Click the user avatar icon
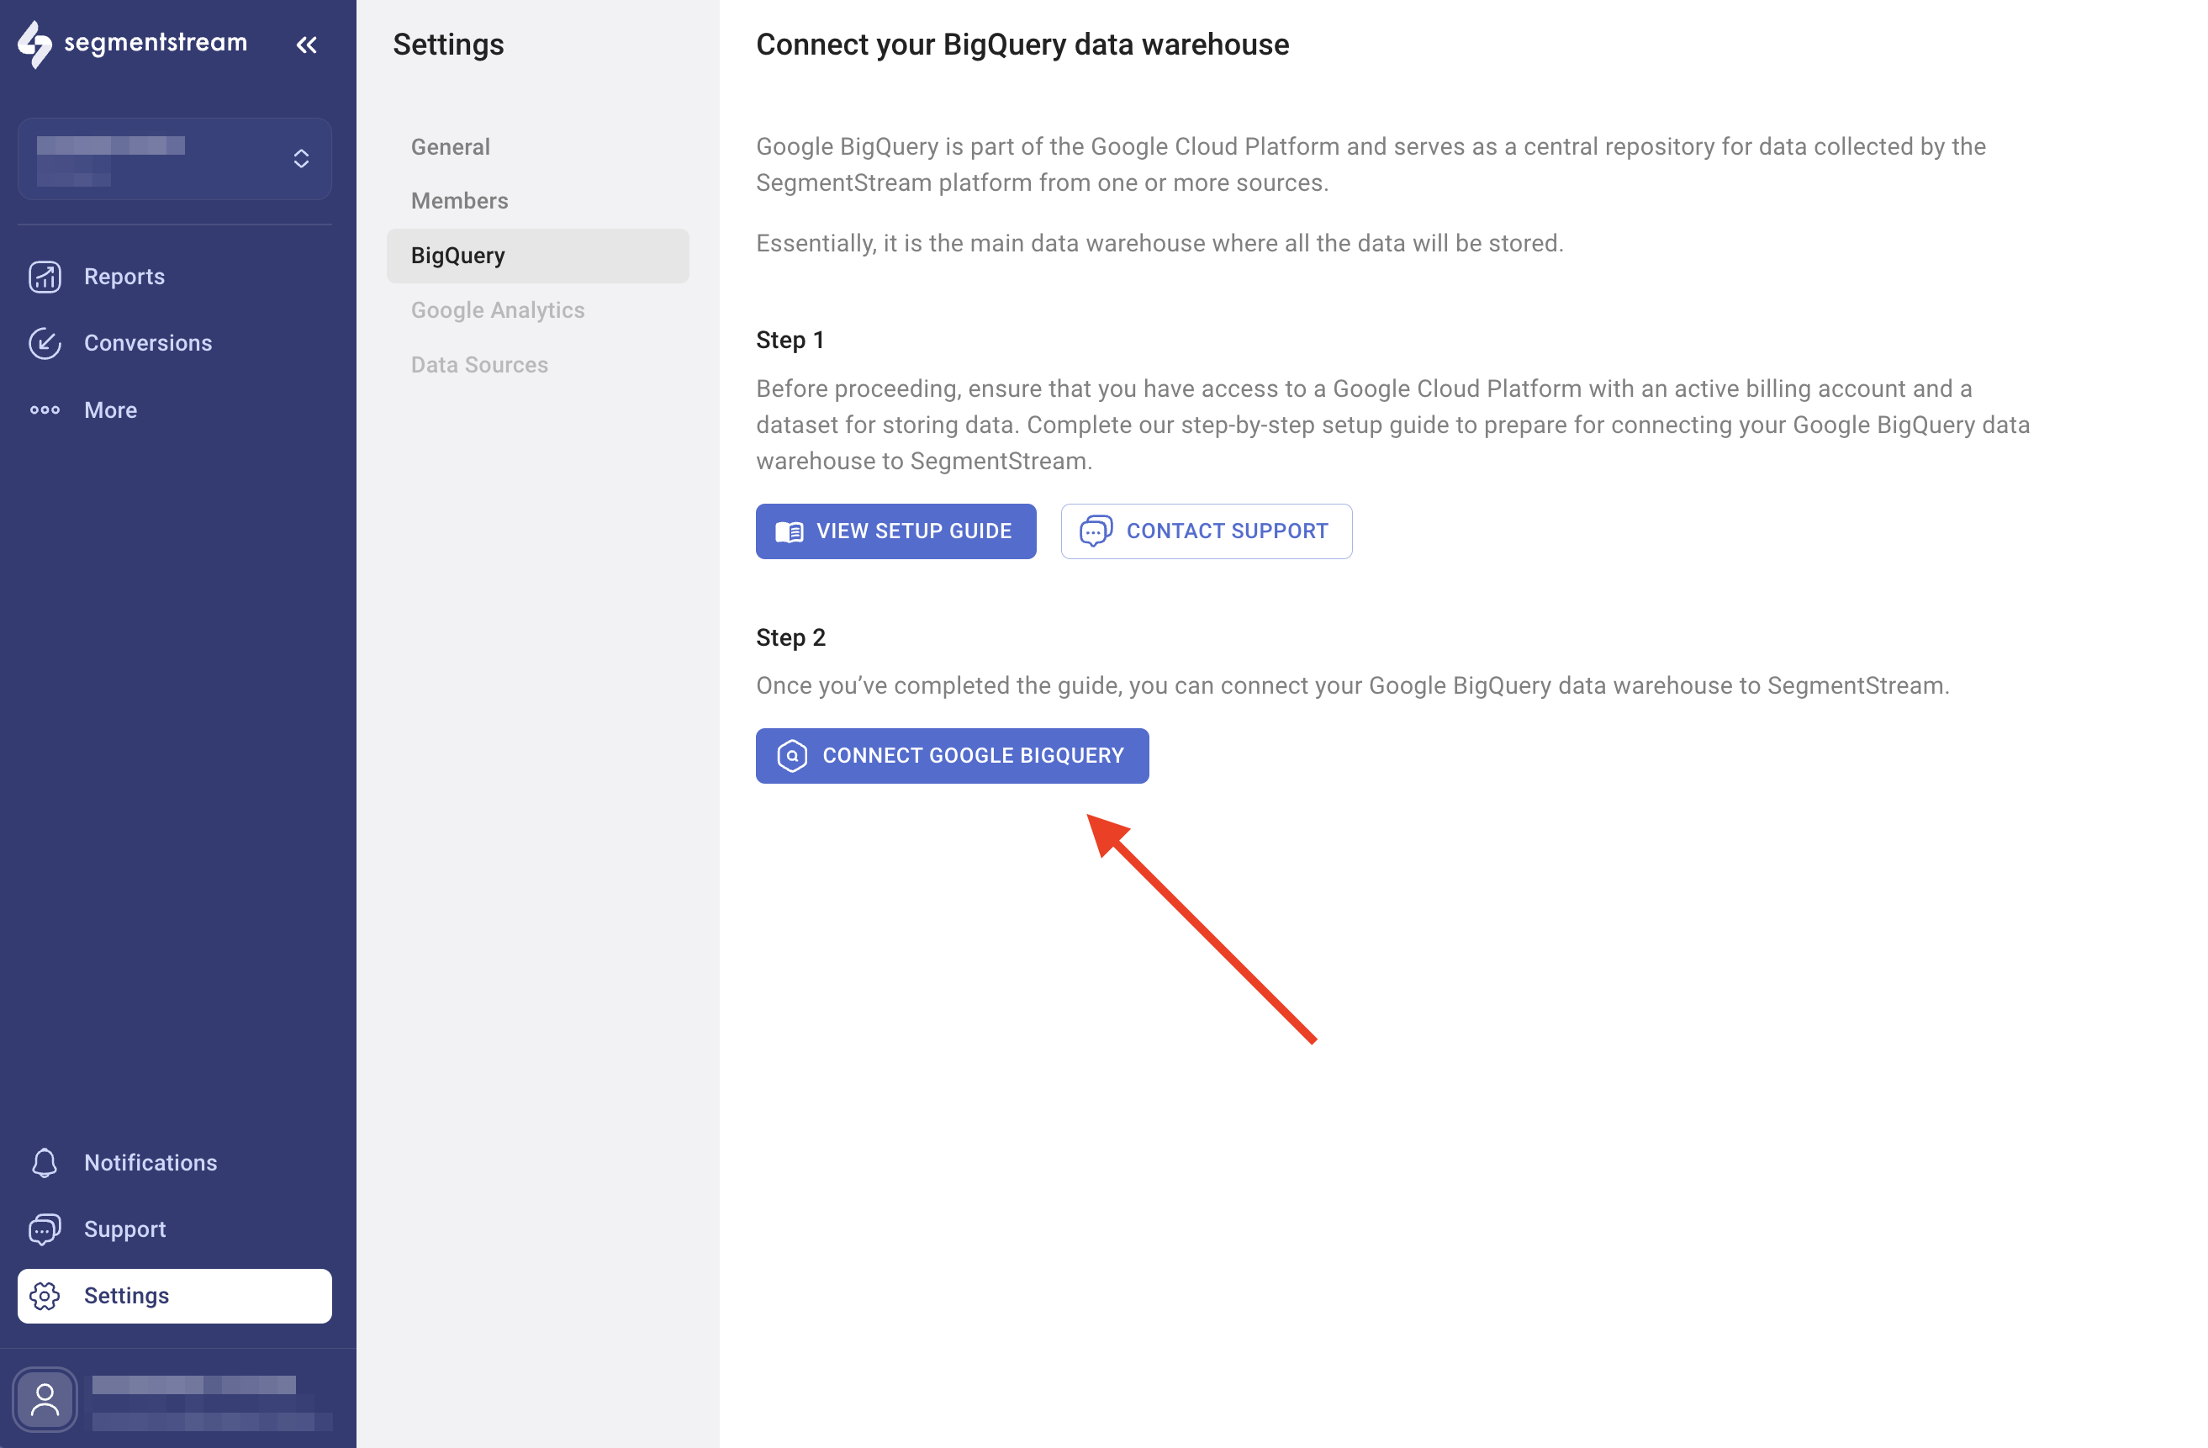Image resolution: width=2208 pixels, height=1448 pixels. (45, 1399)
